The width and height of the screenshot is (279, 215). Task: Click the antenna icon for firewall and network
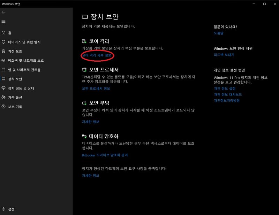coord(3,60)
